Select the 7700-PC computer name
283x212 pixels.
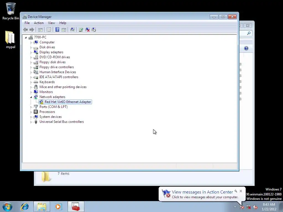pos(40,37)
